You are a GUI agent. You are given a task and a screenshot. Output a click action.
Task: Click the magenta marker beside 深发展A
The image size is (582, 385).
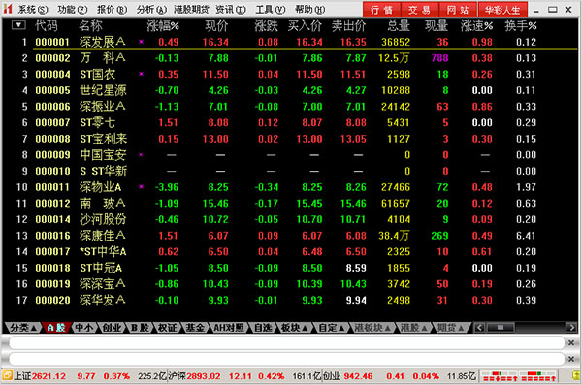click(x=141, y=41)
